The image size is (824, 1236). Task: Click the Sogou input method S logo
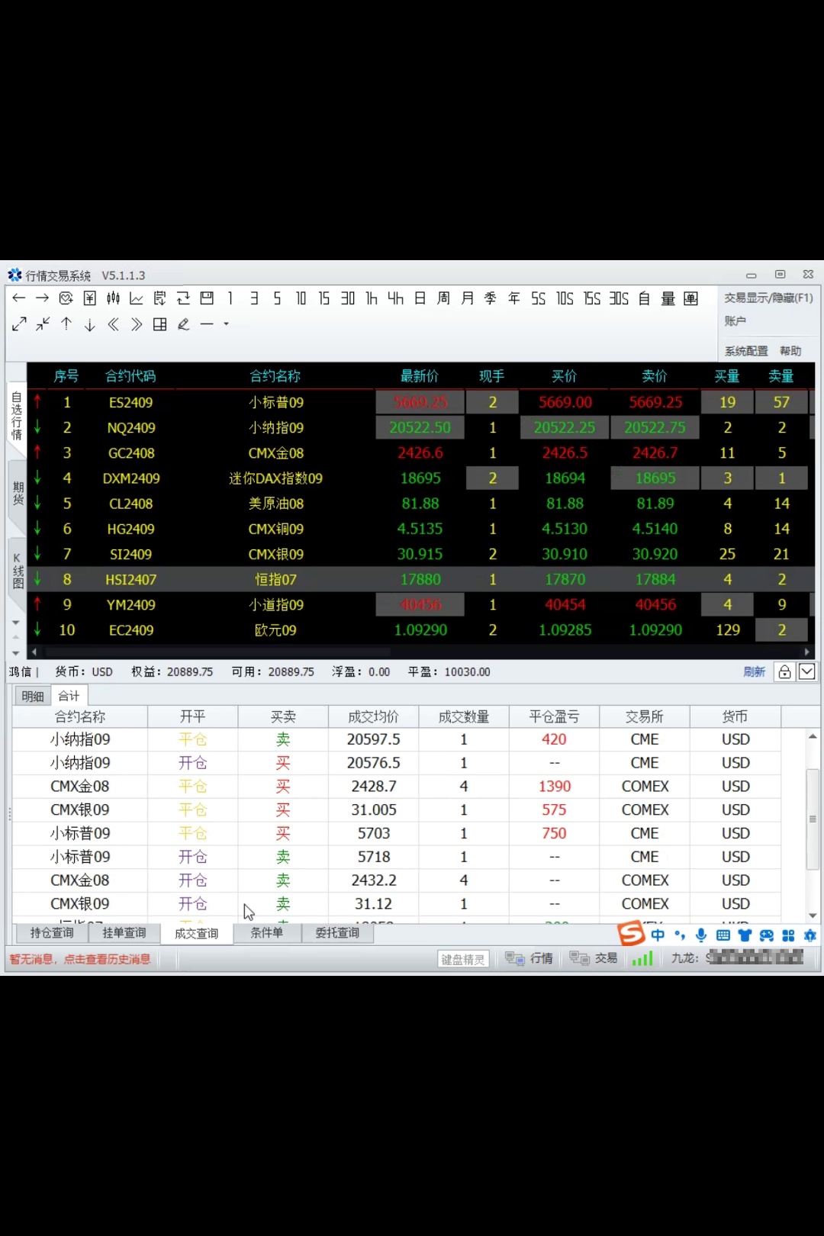632,933
